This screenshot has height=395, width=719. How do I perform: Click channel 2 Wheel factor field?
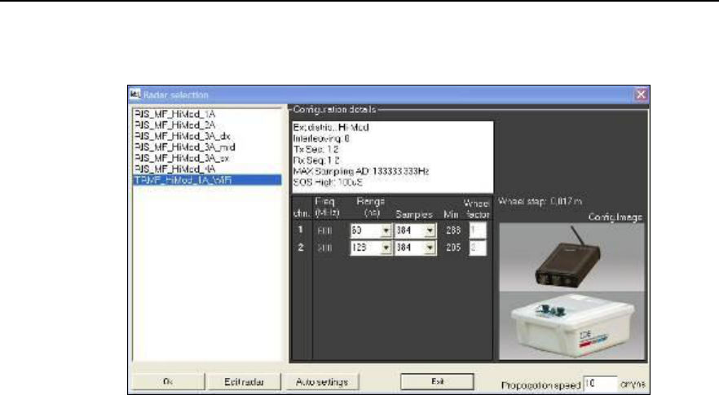coord(478,248)
